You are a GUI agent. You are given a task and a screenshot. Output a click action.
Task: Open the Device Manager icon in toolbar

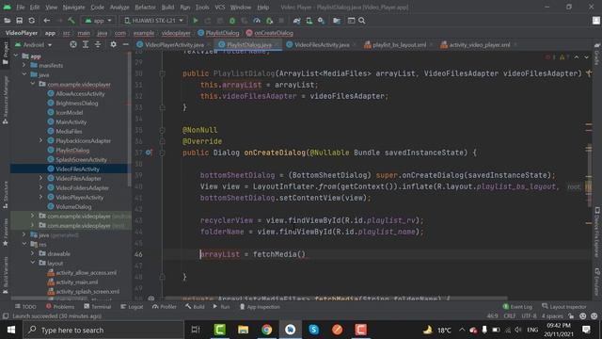click(309, 21)
